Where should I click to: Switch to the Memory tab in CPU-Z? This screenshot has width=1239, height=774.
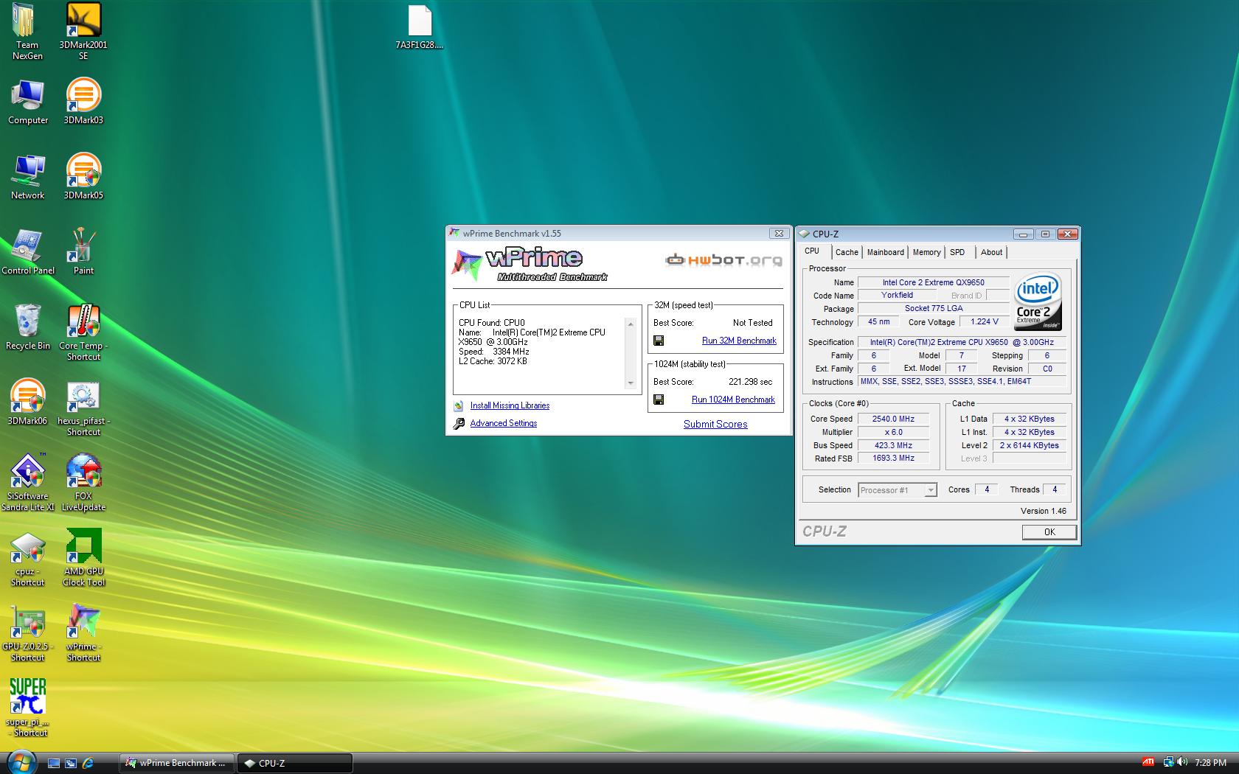pyautogui.click(x=926, y=252)
